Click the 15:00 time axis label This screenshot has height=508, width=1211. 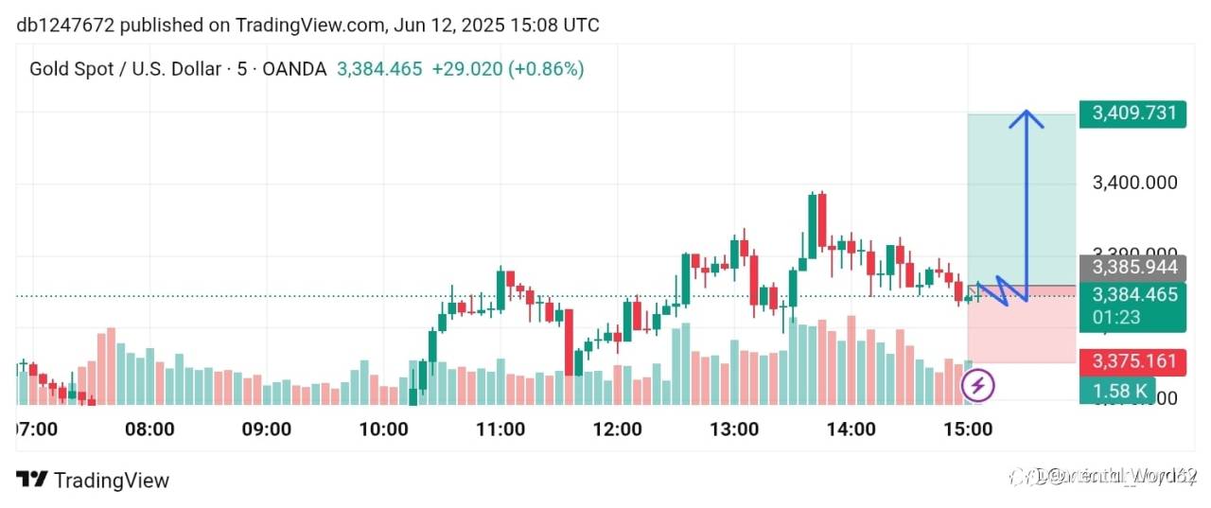968,429
